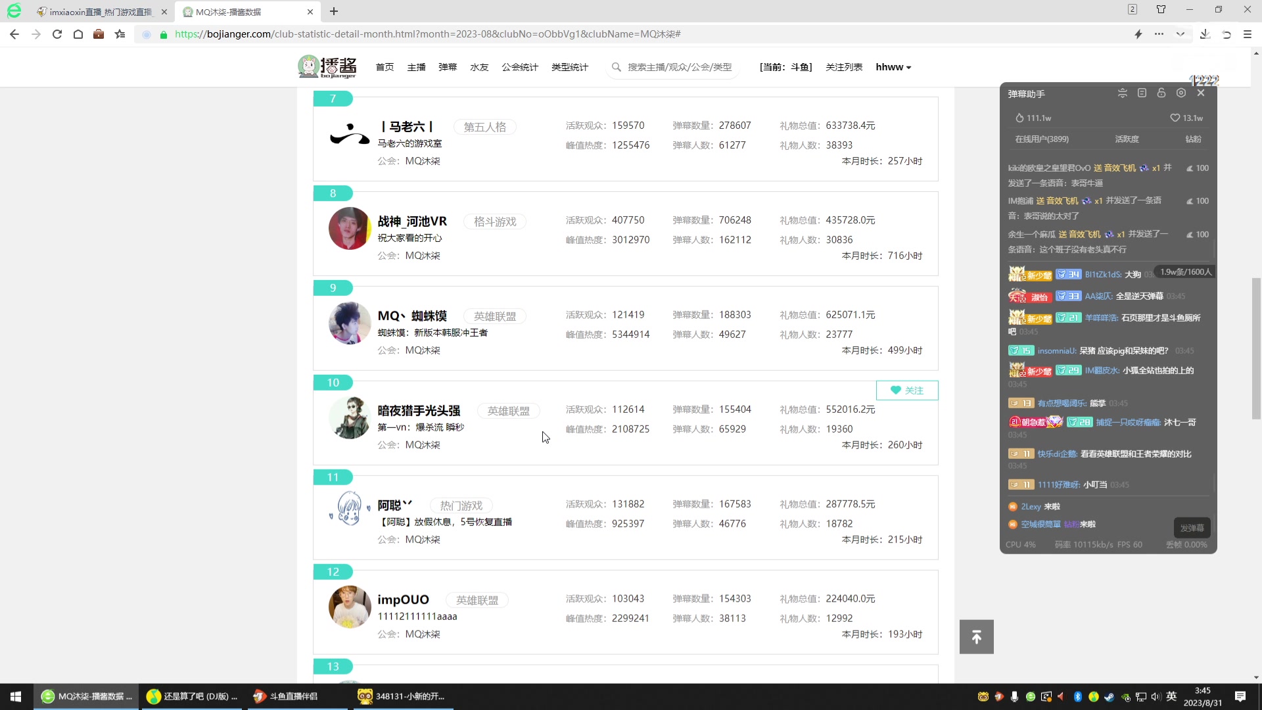Click the collapse-height icon in 弹幕助手 header
The height and width of the screenshot is (710, 1262).
[x=1122, y=93]
